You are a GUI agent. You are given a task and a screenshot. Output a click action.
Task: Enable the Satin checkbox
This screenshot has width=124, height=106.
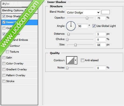[x=4, y=57]
